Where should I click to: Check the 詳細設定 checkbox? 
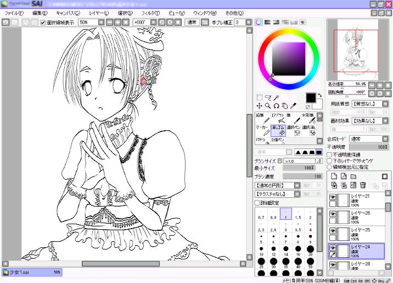257,203
